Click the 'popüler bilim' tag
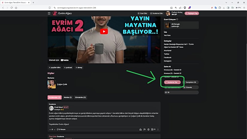The width and height of the screenshot is (247, 139). (x=54, y=68)
